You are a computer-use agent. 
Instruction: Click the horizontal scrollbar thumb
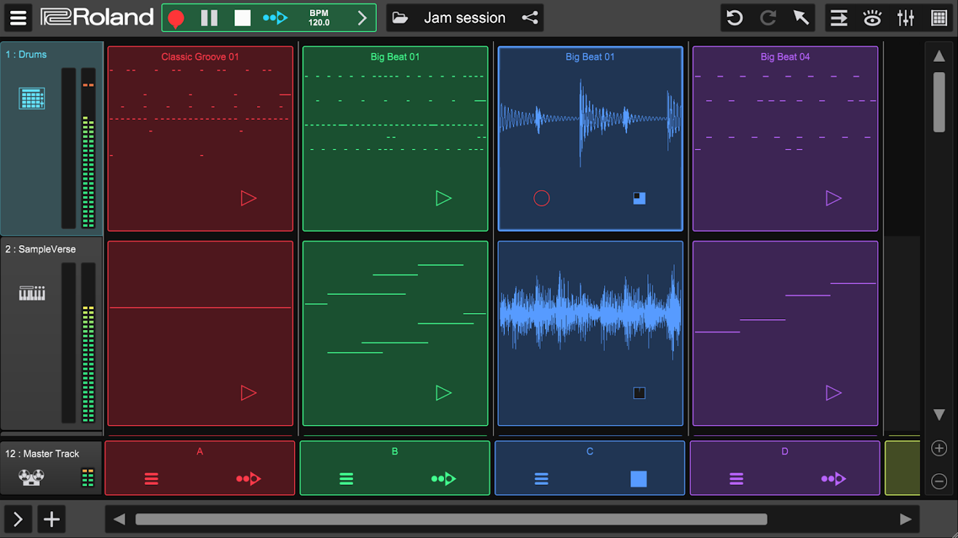(451, 519)
